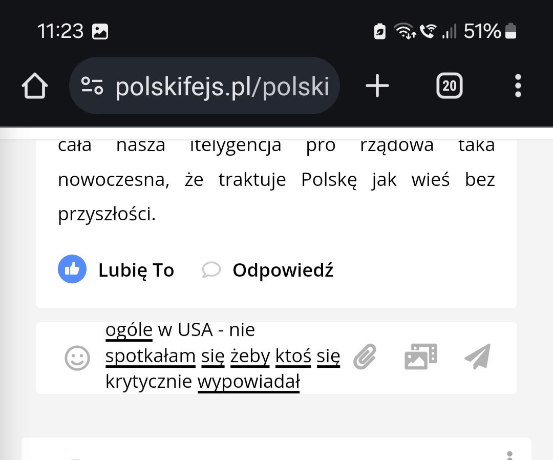This screenshot has width=553, height=460.
Task: Open site settings icon in address bar
Action: [x=92, y=86]
